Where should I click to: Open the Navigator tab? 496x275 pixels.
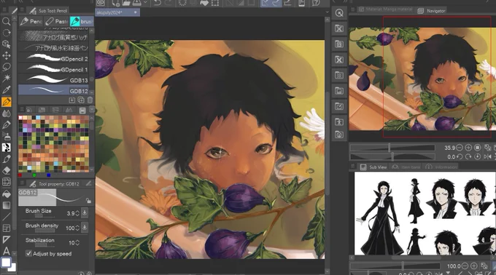coord(431,11)
